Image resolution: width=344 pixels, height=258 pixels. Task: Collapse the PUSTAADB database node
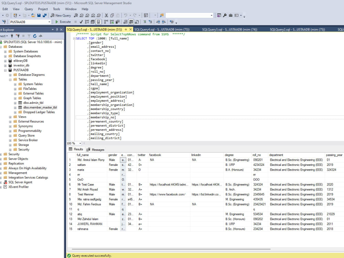click(x=5, y=70)
